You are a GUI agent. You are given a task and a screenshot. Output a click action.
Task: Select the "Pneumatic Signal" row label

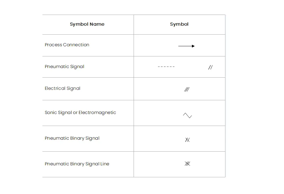64,67
